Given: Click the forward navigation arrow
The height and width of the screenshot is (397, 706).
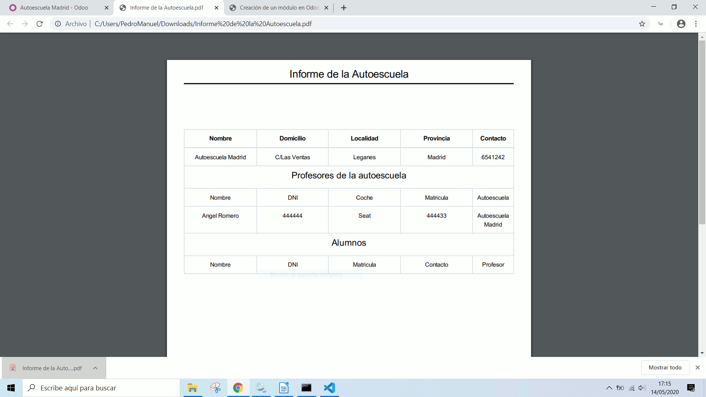Looking at the screenshot, I should [25, 24].
